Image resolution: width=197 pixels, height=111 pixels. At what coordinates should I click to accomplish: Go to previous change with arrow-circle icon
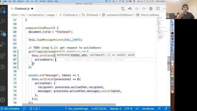(x=130, y=9)
